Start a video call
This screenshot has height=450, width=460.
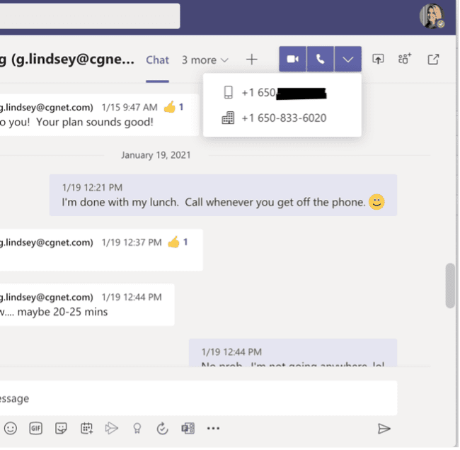pyautogui.click(x=293, y=60)
